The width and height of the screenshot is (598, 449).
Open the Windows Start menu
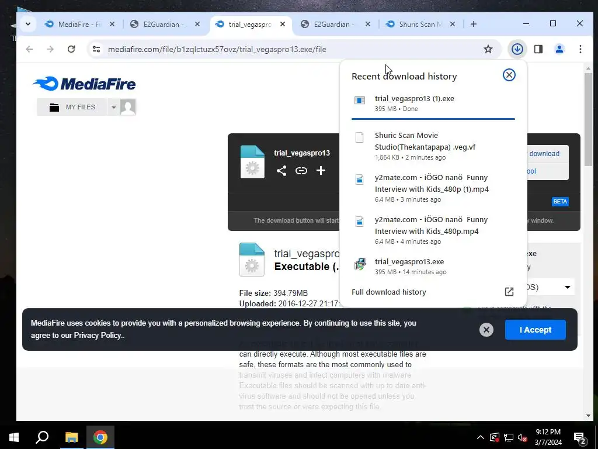(x=14, y=437)
